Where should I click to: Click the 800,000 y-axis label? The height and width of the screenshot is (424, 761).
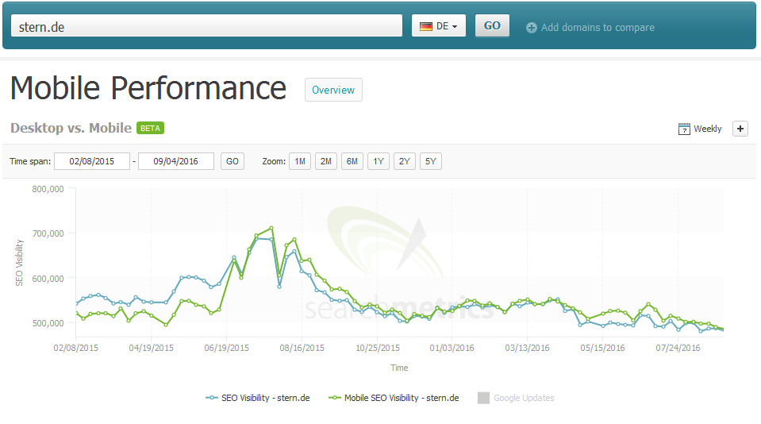(48, 189)
